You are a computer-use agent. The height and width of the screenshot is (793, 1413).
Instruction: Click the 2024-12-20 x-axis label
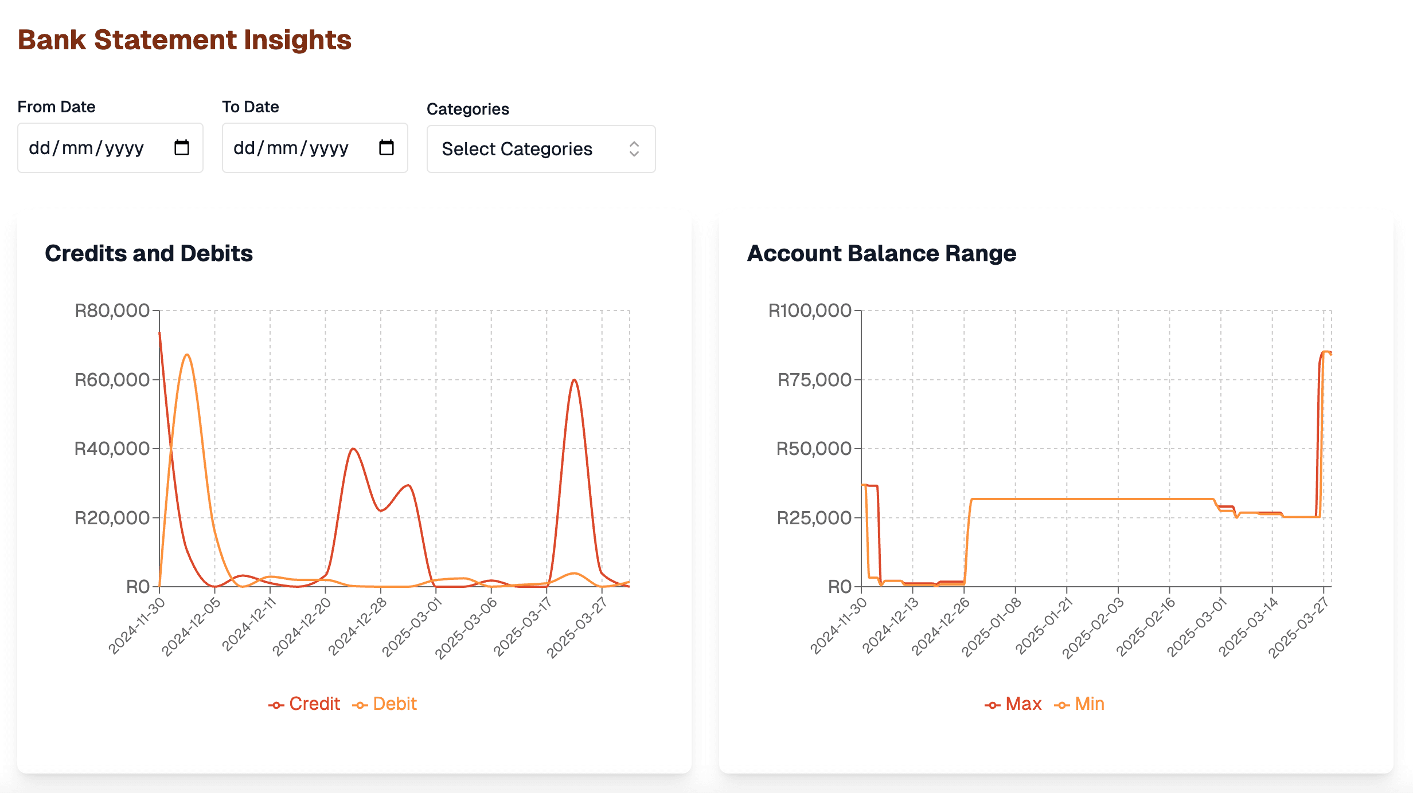tap(302, 626)
